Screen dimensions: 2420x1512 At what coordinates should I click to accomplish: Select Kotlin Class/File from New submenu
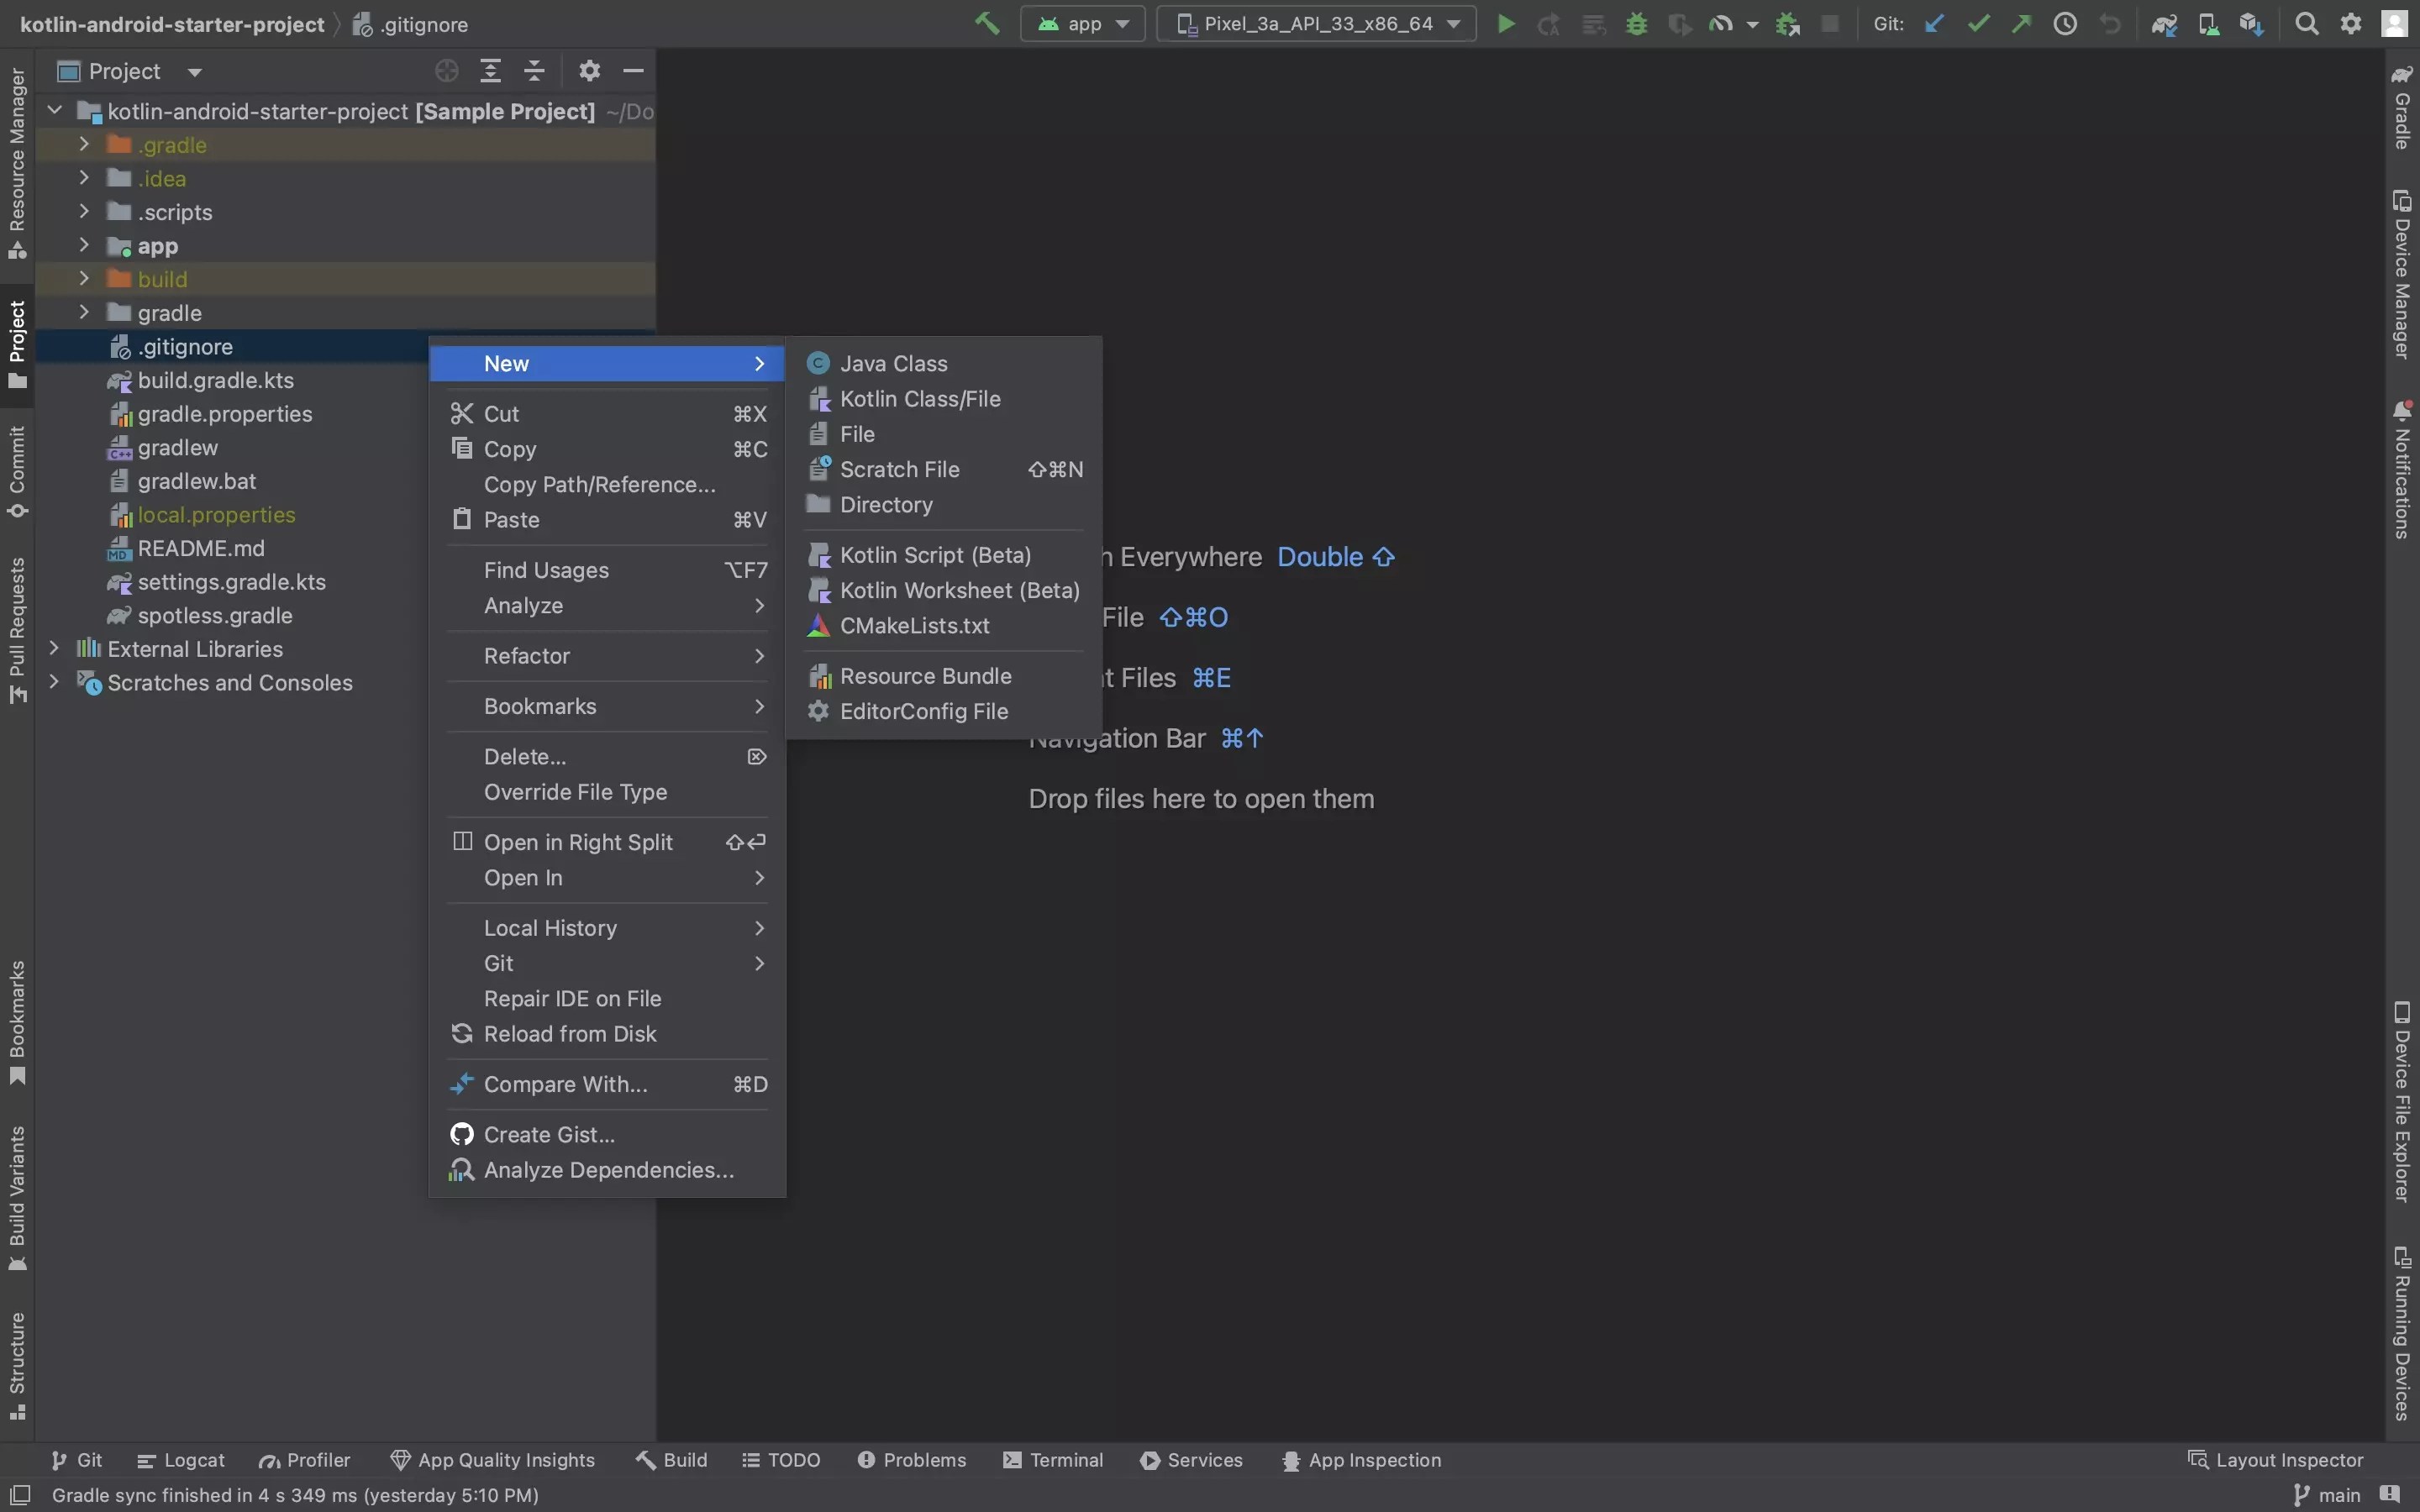pos(919,399)
